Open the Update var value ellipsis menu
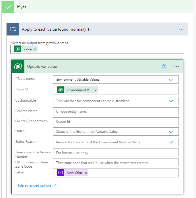This screenshot has height=198, width=196. (176, 66)
